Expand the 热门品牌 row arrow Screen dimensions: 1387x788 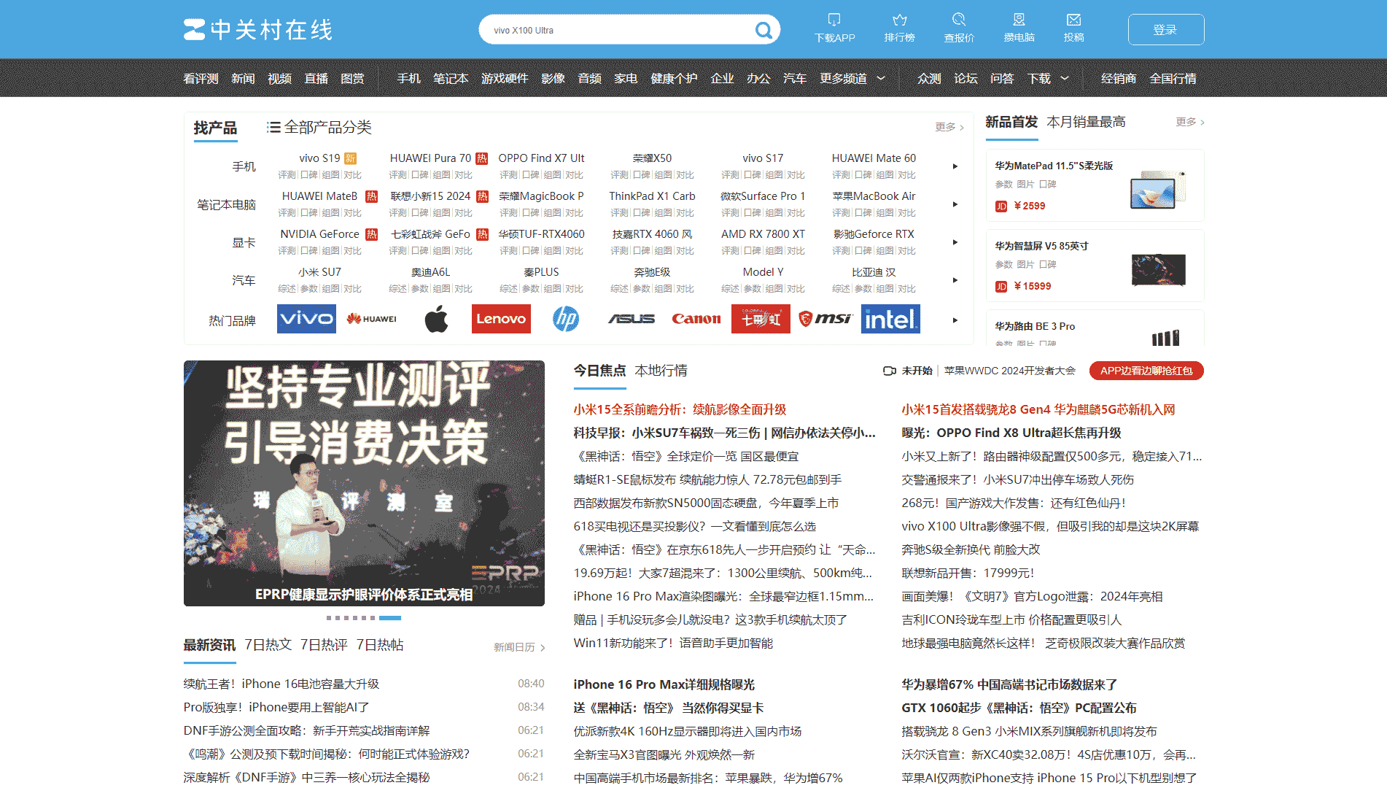coord(955,320)
